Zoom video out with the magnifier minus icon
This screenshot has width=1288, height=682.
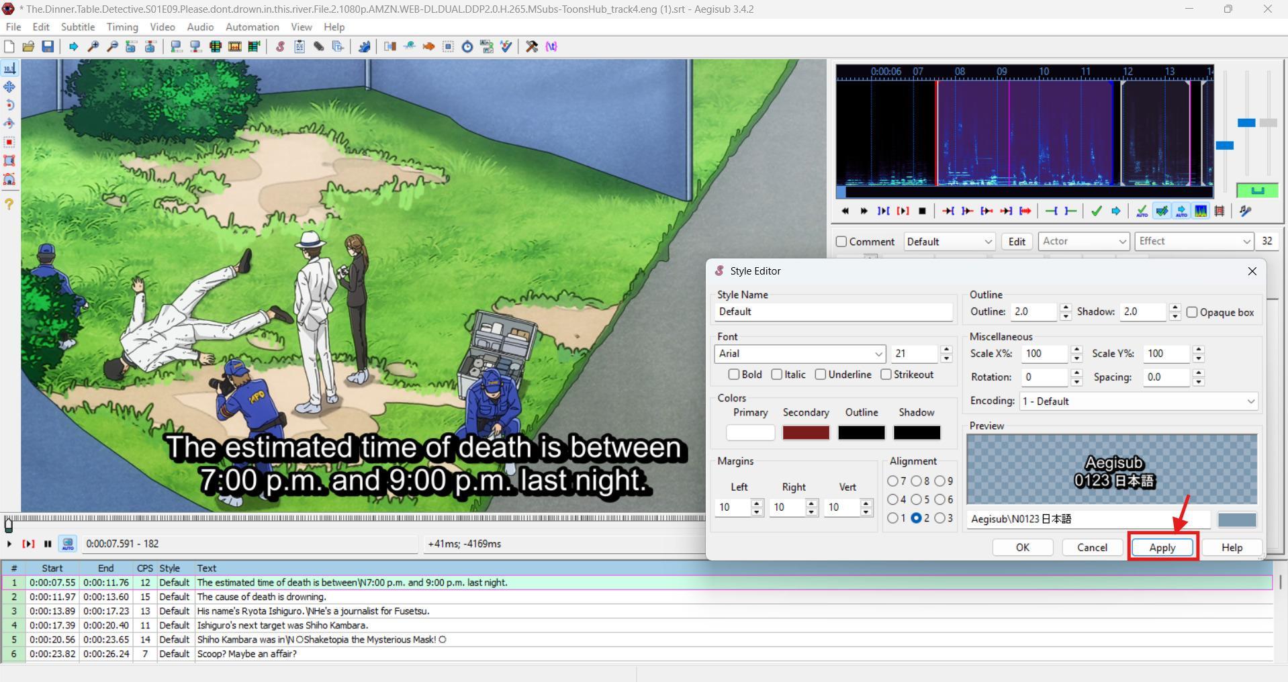112,46
